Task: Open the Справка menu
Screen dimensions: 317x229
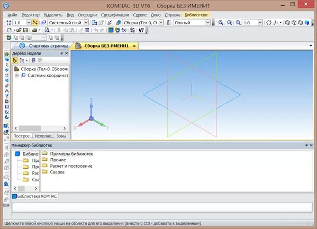Action: tap(173, 15)
